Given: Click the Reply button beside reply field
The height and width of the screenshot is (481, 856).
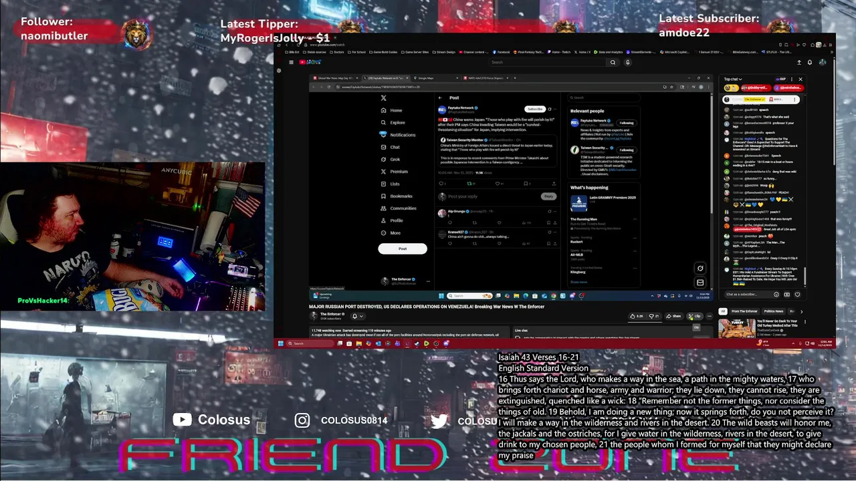Looking at the screenshot, I should pyautogui.click(x=548, y=196).
